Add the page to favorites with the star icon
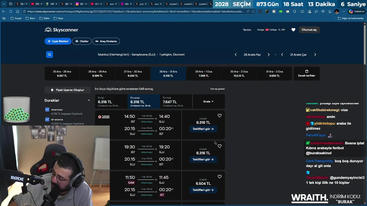 (x=253, y=11)
